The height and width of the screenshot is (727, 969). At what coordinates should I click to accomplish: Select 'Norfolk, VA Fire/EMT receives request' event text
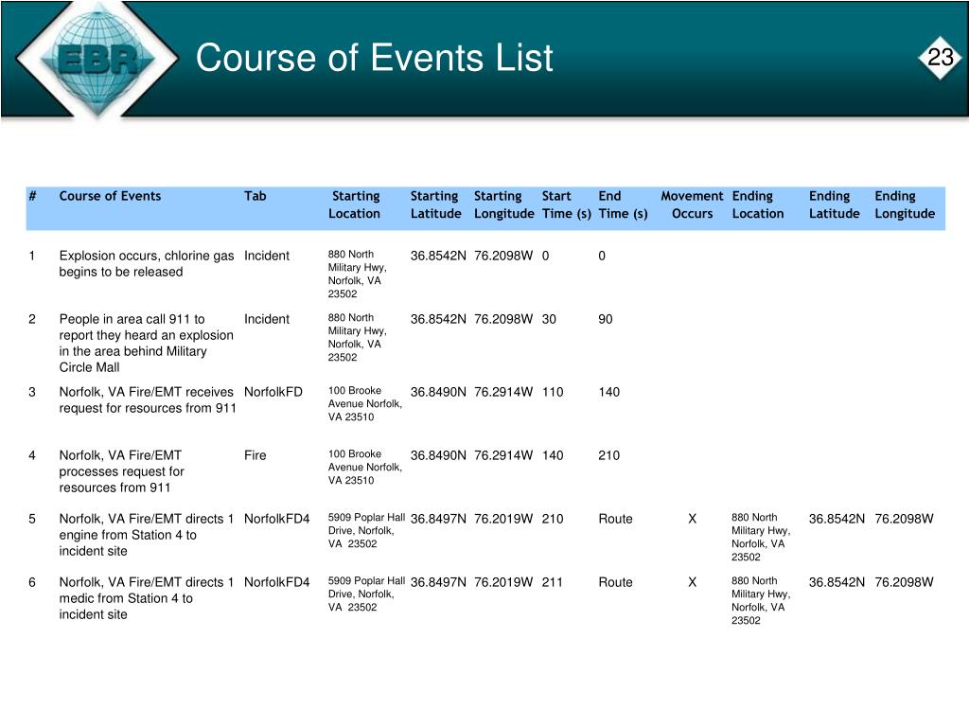click(x=147, y=400)
